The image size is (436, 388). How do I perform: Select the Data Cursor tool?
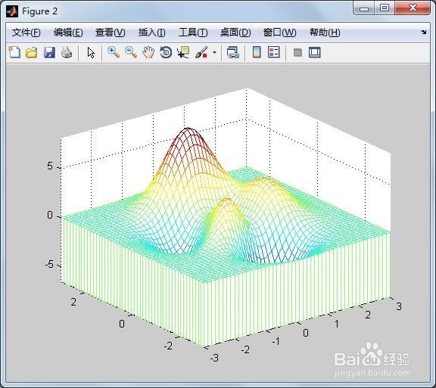click(x=183, y=52)
